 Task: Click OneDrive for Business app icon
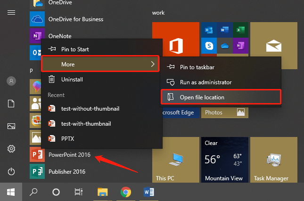pos(37,19)
